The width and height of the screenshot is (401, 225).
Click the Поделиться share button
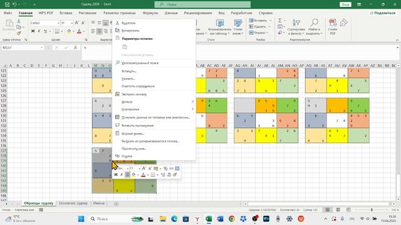click(x=383, y=12)
